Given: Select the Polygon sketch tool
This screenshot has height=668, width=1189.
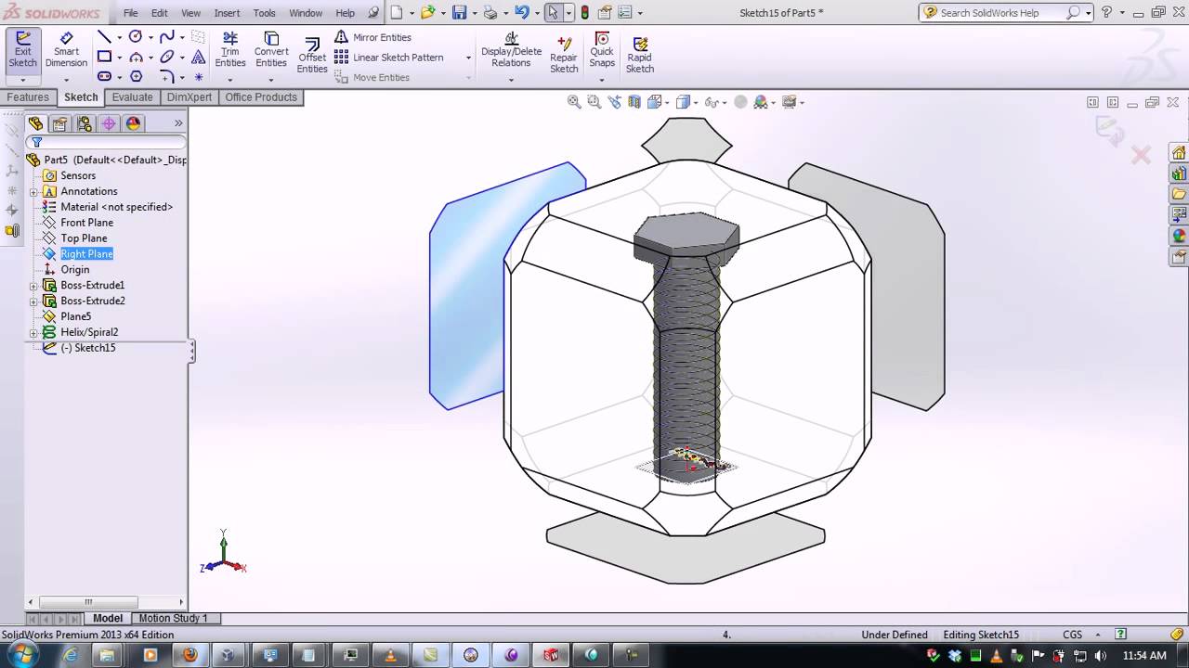Looking at the screenshot, I should pos(137,77).
